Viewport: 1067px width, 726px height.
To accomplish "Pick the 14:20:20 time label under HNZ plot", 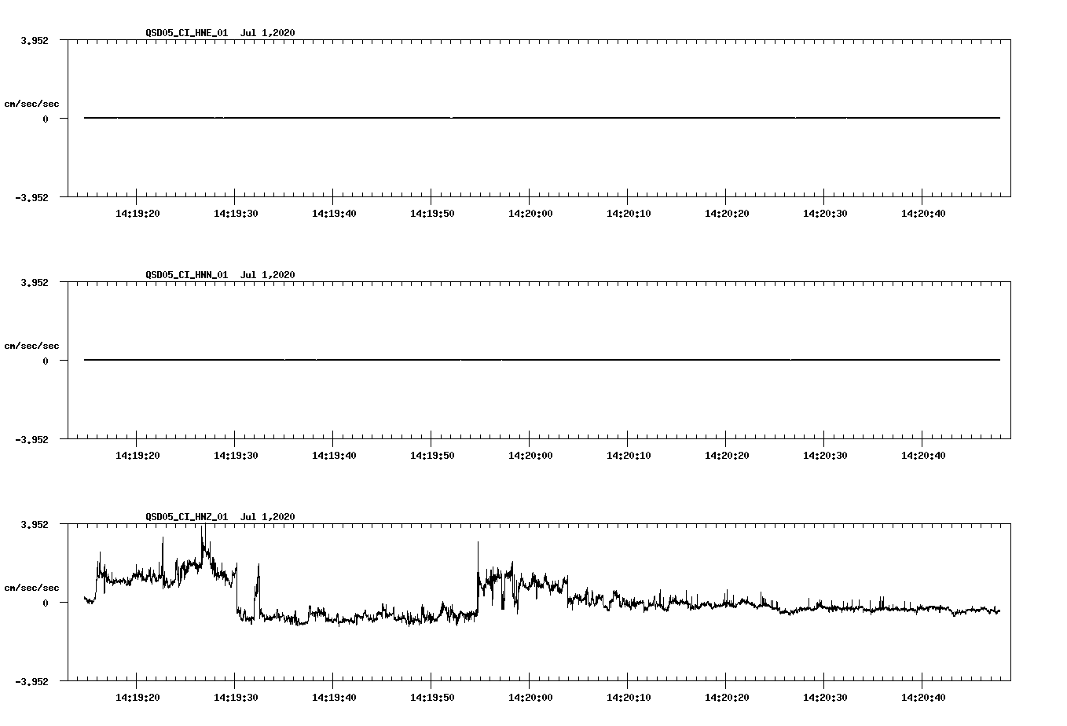I will [727, 698].
